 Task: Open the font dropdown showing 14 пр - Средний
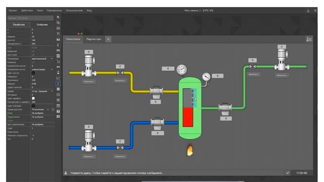[43, 91]
